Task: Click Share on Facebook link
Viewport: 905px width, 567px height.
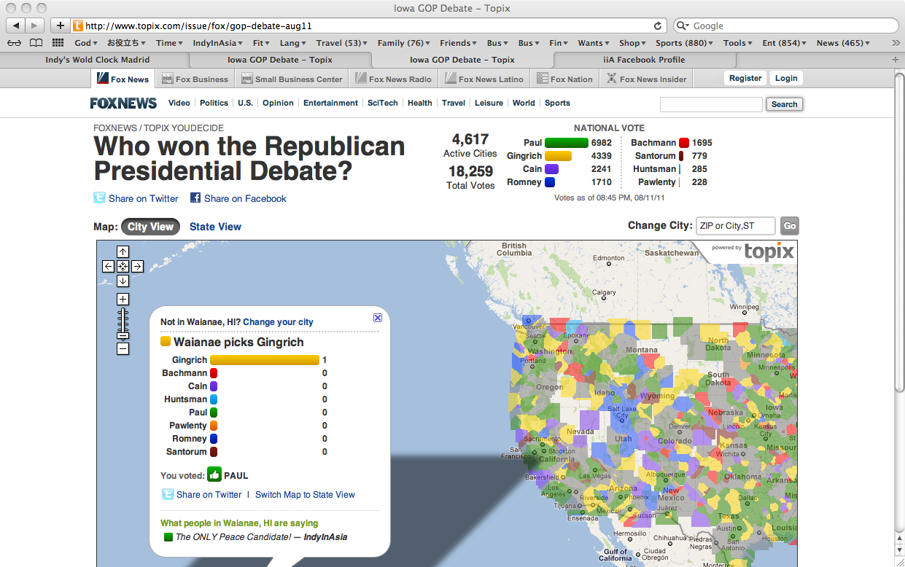Action: pyautogui.click(x=245, y=198)
